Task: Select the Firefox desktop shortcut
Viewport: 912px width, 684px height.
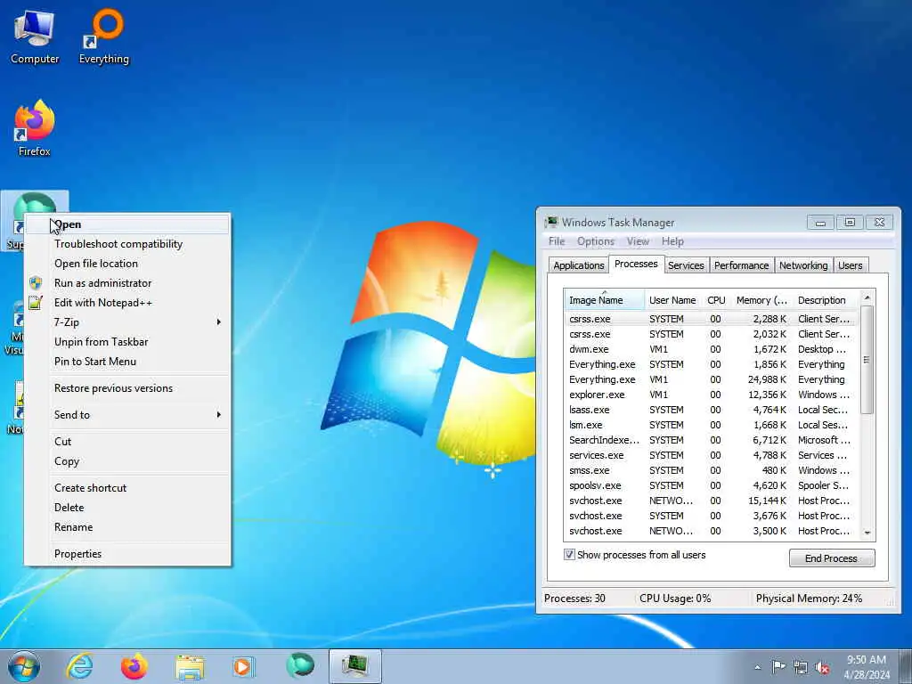Action: click(x=35, y=128)
